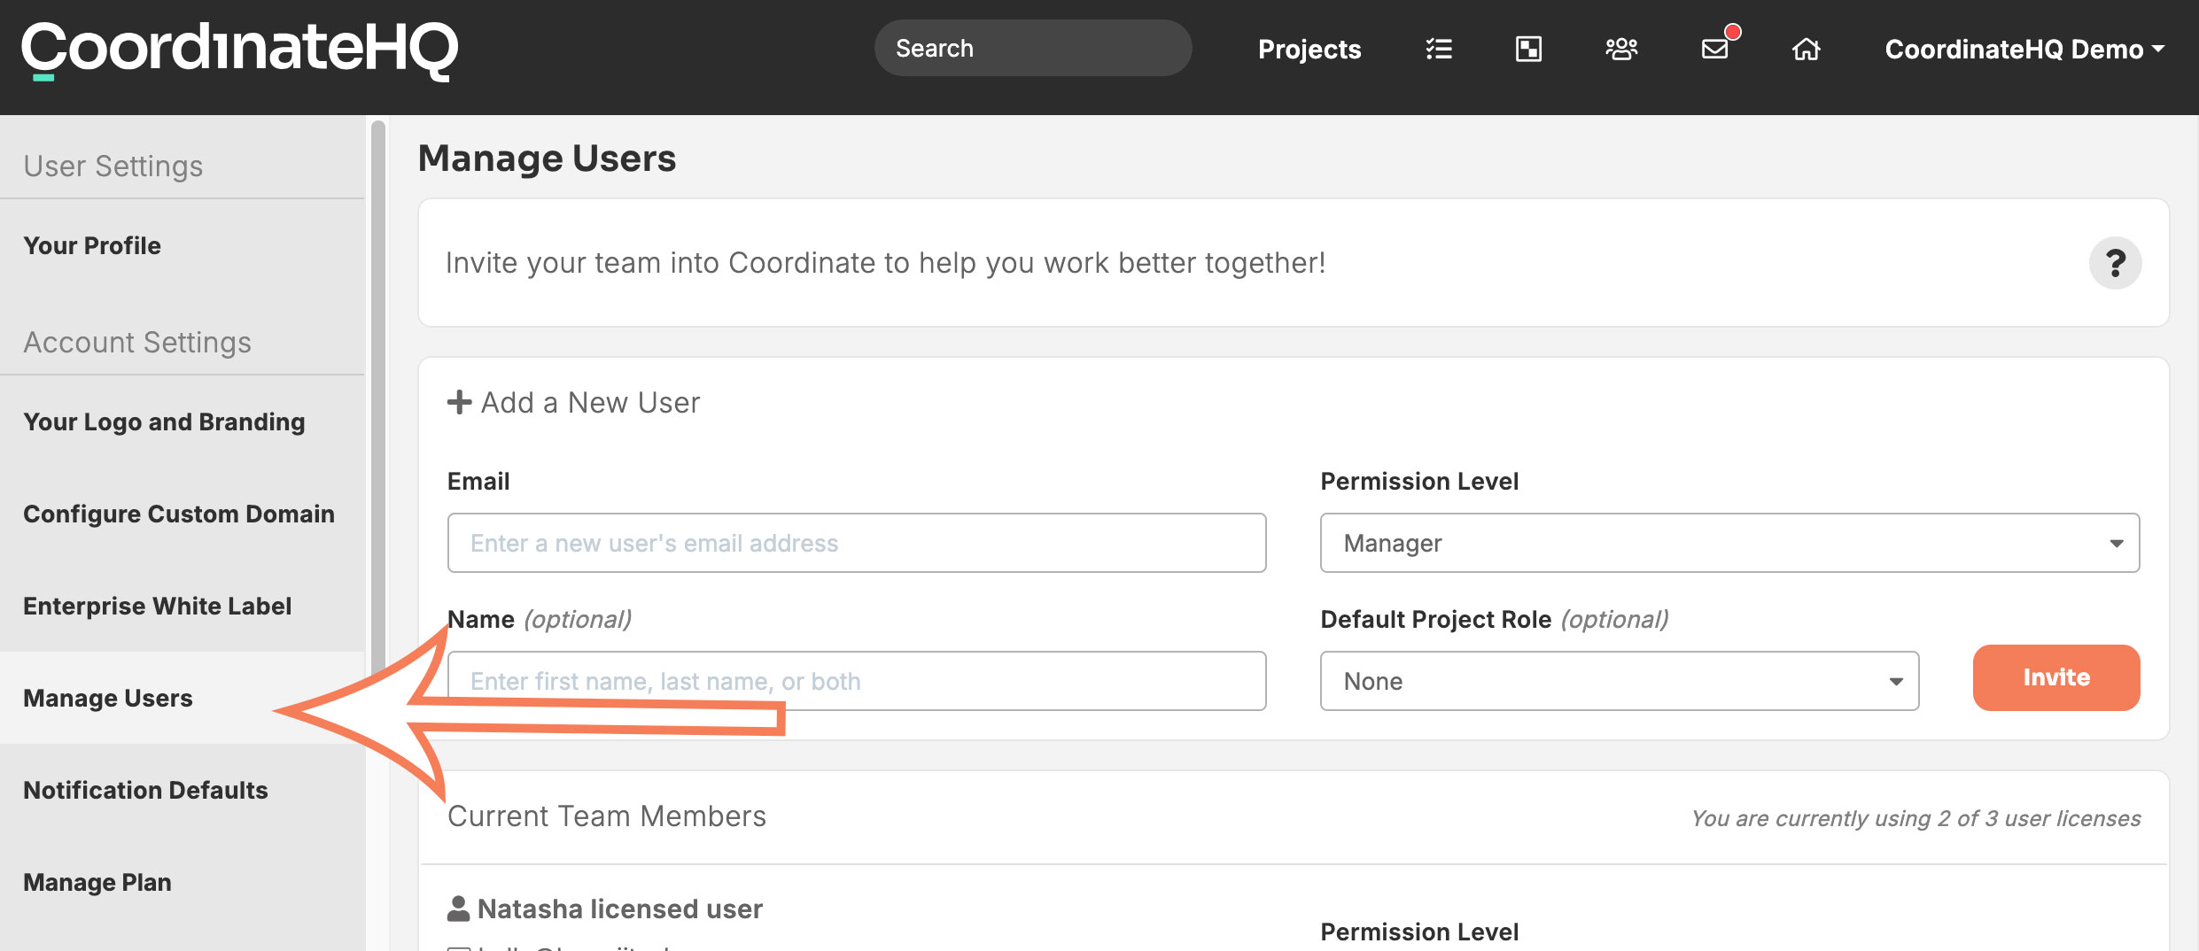Click the Search field in header

coord(1033,48)
